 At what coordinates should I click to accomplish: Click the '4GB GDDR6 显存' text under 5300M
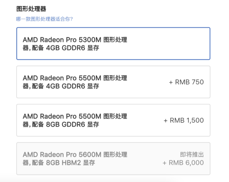73,48
